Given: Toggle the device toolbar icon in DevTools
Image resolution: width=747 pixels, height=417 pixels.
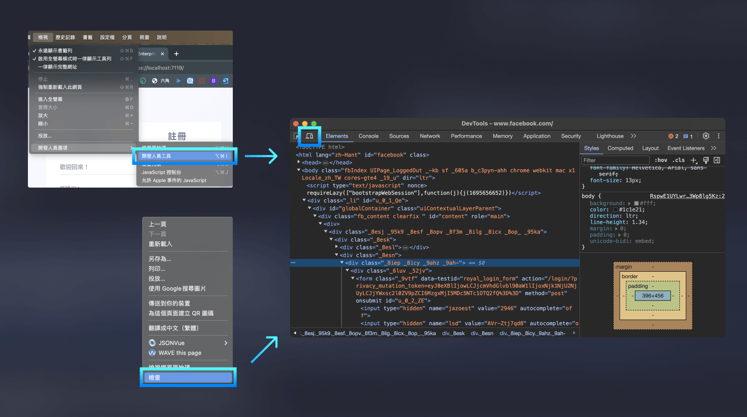Looking at the screenshot, I should pyautogui.click(x=309, y=136).
